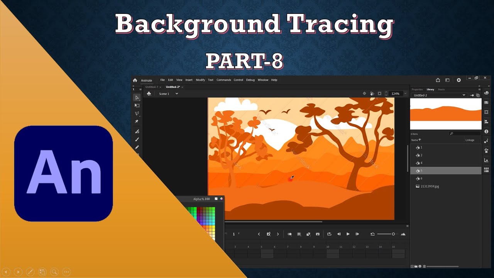This screenshot has width=494, height=278.
Task: Step forward one frame
Action: tap(357, 234)
